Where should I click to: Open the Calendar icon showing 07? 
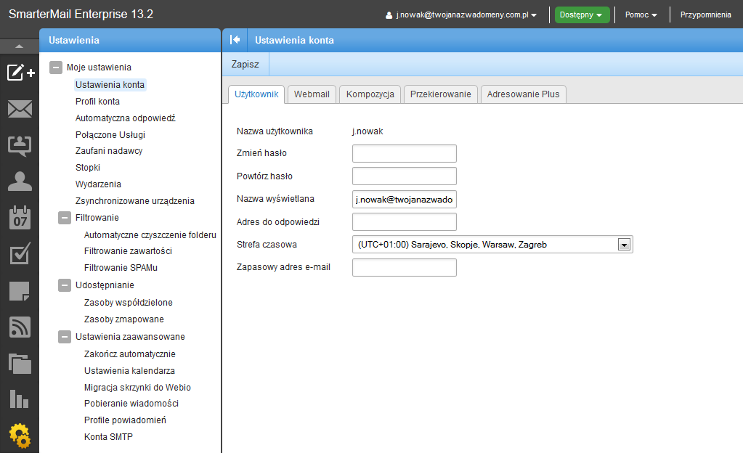[x=20, y=218]
